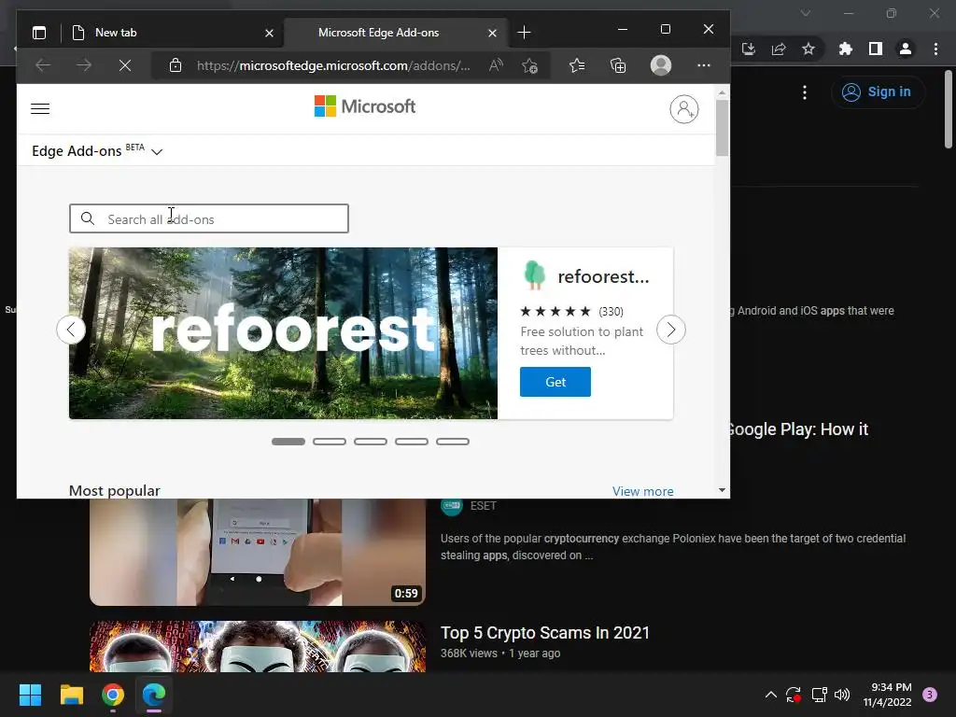Click the search magnifier icon
The width and height of the screenshot is (956, 717).
88,218
